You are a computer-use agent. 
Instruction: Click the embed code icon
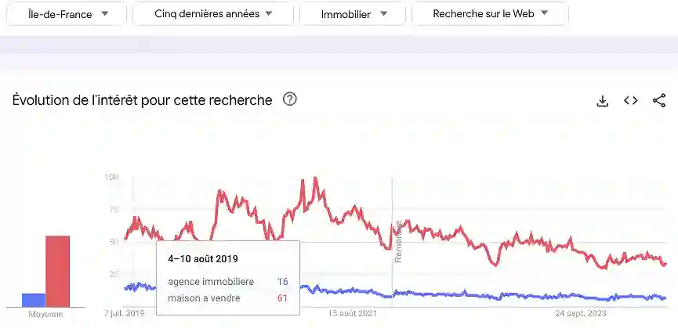point(631,101)
